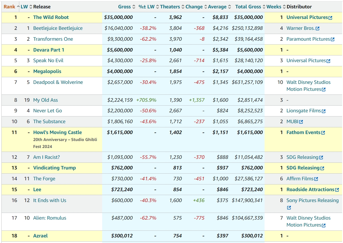343x243 pixels.
Task: Open external link icon beside Roadside Attractions
Action: click(x=337, y=190)
